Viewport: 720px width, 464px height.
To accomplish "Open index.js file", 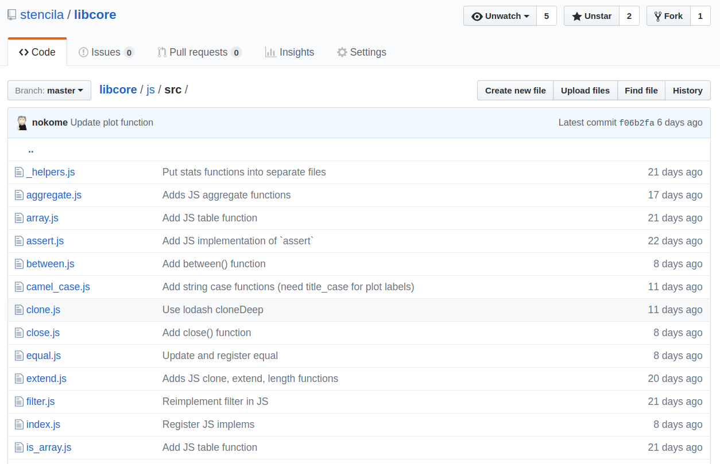I will (x=43, y=424).
